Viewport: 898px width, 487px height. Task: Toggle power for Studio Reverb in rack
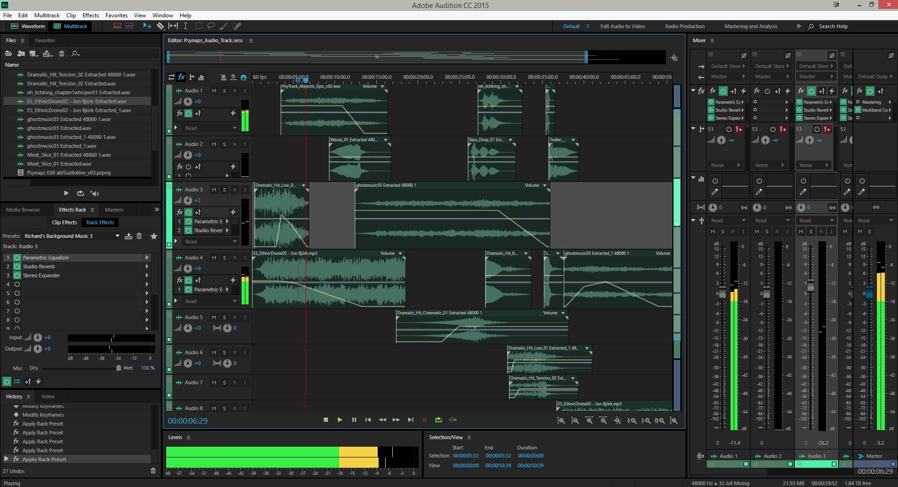click(x=17, y=266)
